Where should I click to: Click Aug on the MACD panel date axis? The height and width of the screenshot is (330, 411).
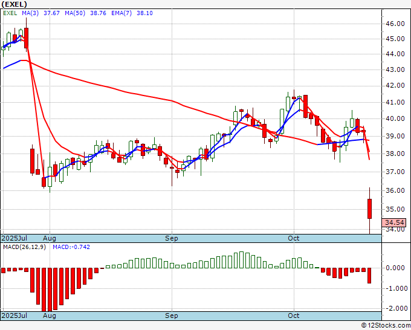(50, 315)
